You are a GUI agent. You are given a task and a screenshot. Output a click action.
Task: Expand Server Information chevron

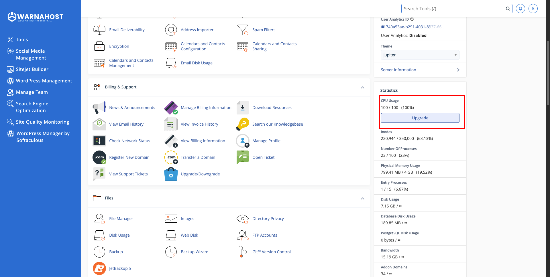coord(458,70)
